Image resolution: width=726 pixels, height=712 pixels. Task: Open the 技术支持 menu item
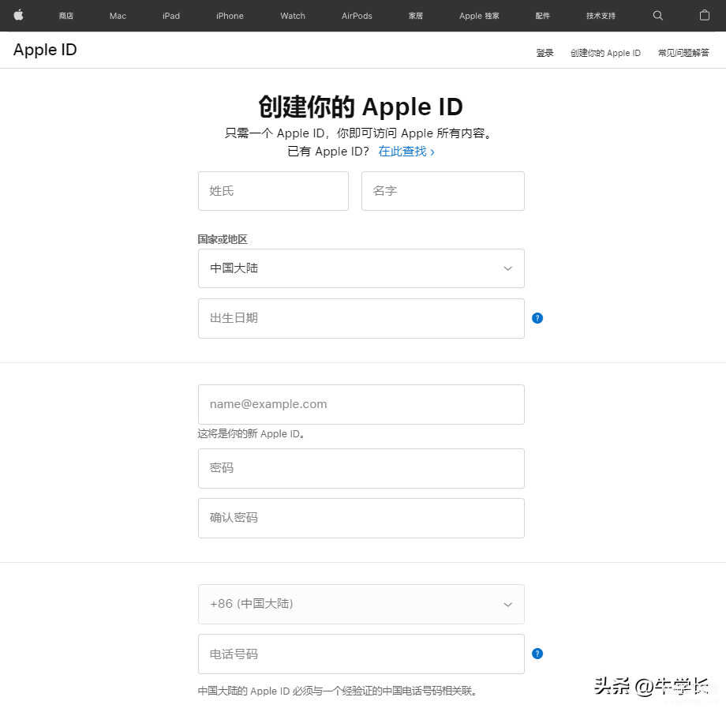[601, 16]
